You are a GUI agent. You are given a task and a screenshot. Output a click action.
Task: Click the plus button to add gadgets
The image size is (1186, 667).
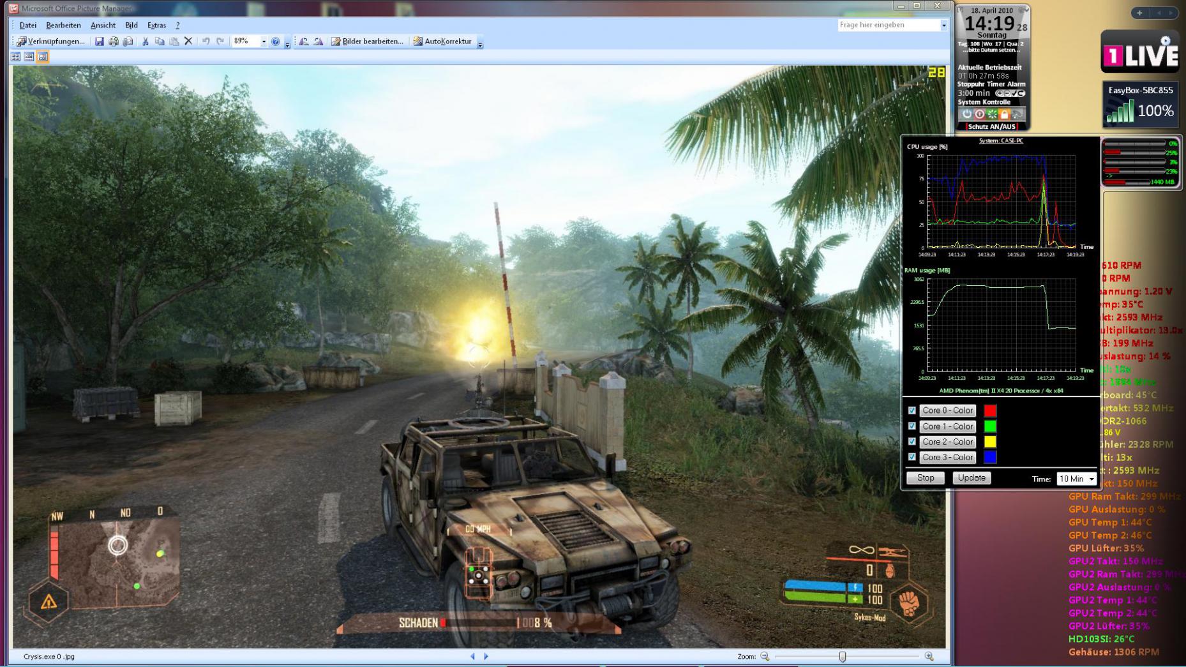(1139, 13)
